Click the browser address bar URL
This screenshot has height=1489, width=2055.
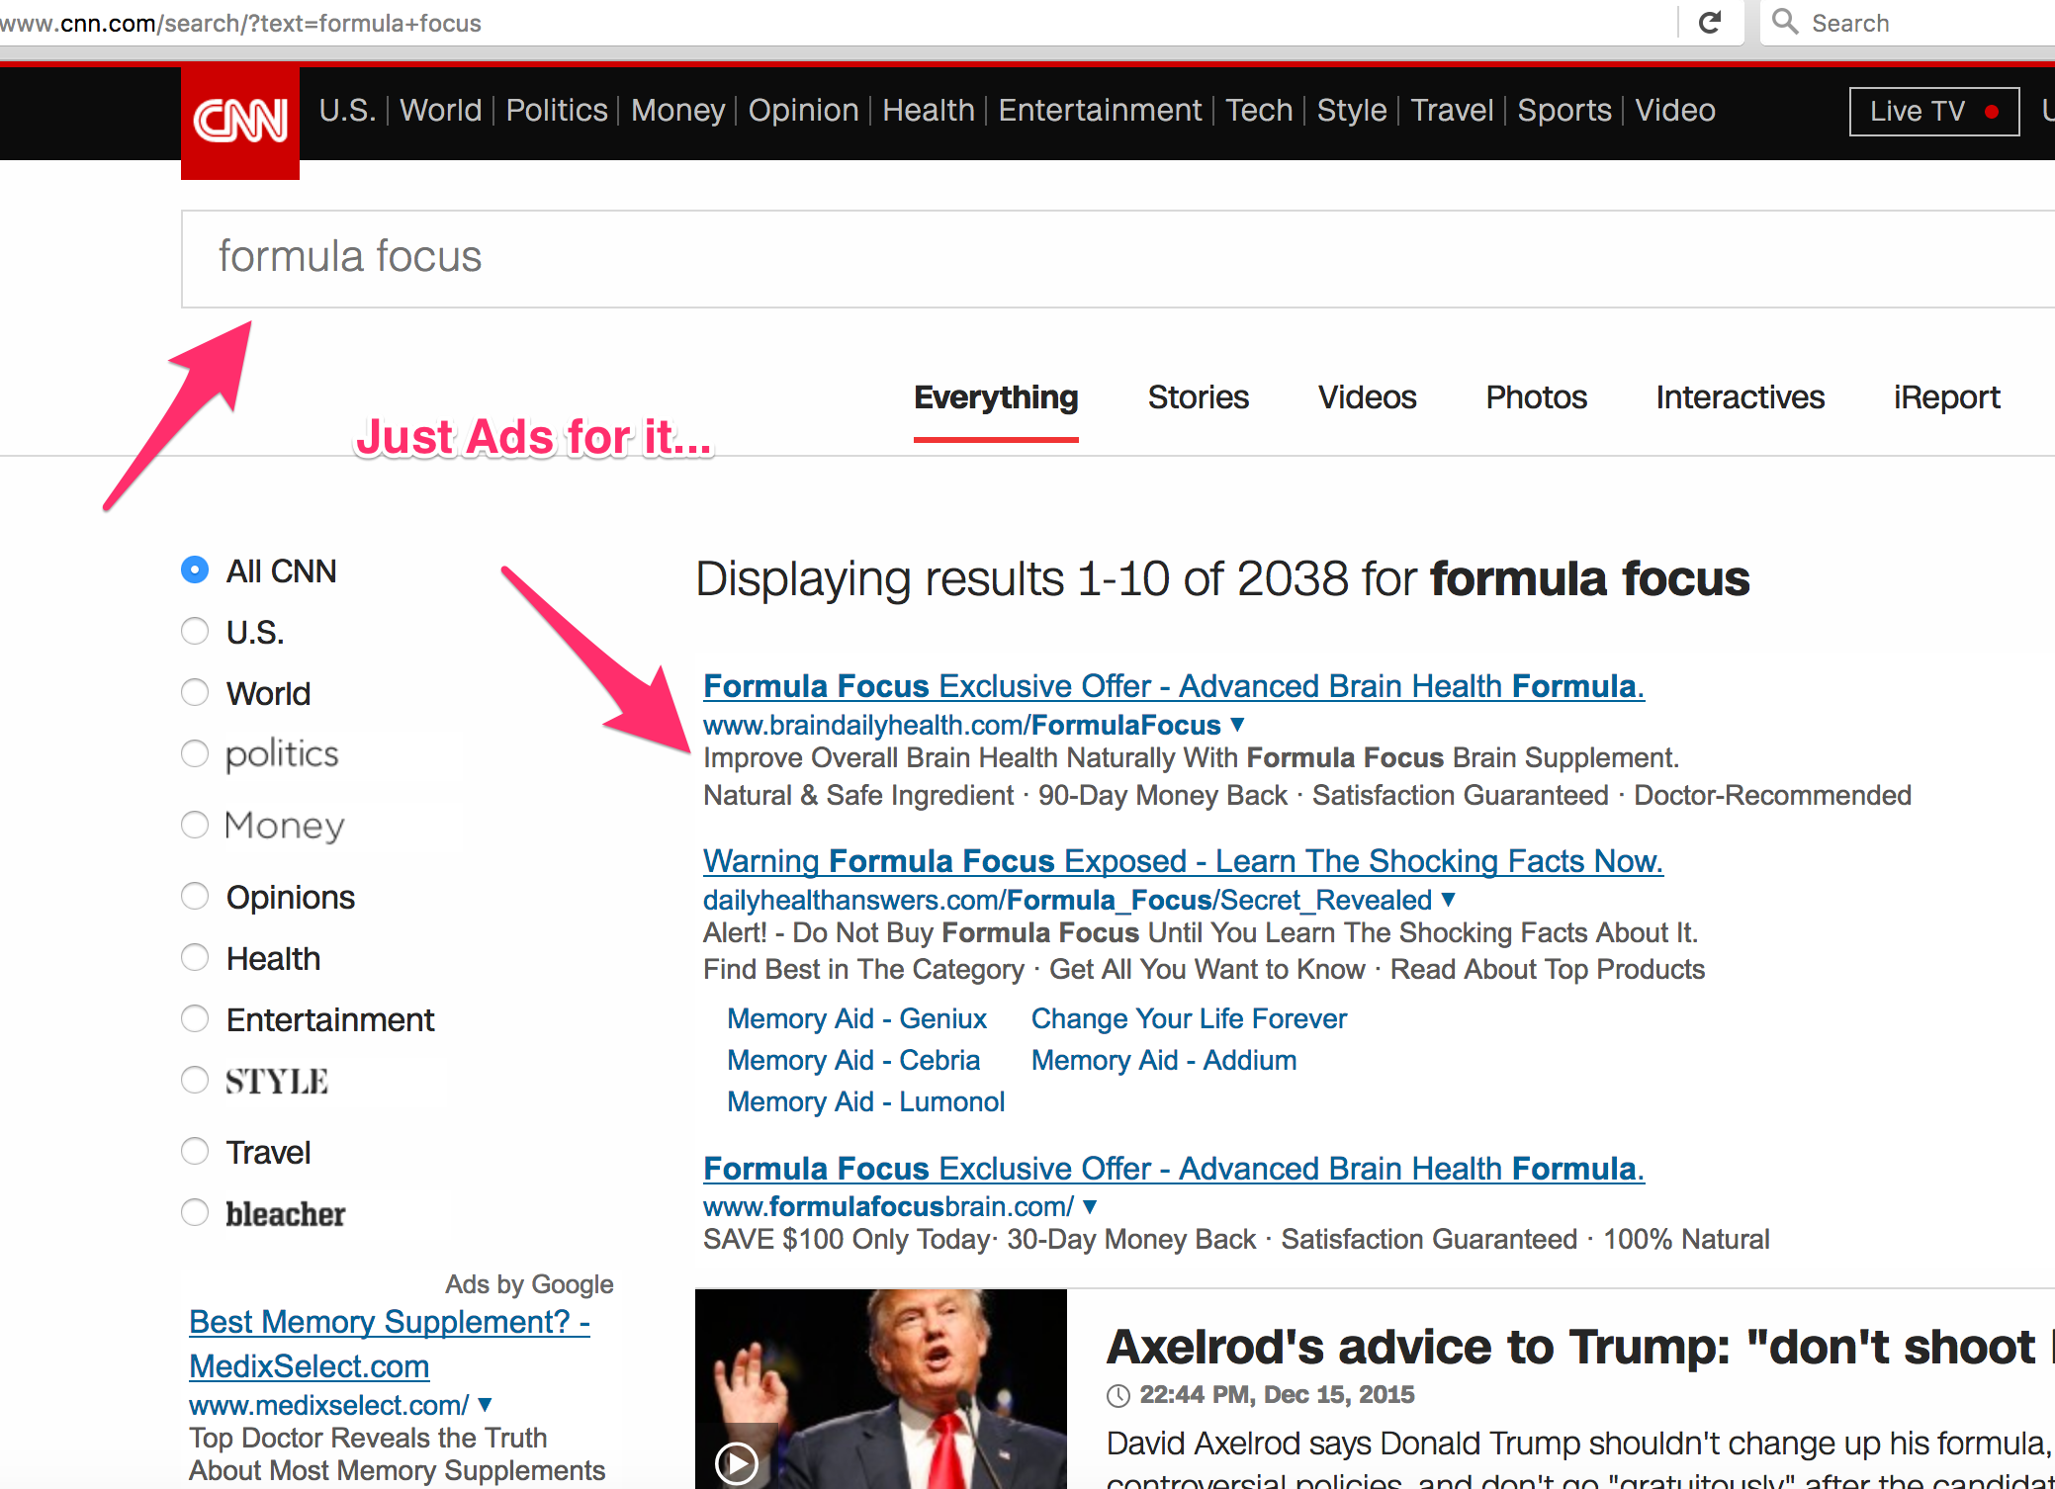[240, 23]
